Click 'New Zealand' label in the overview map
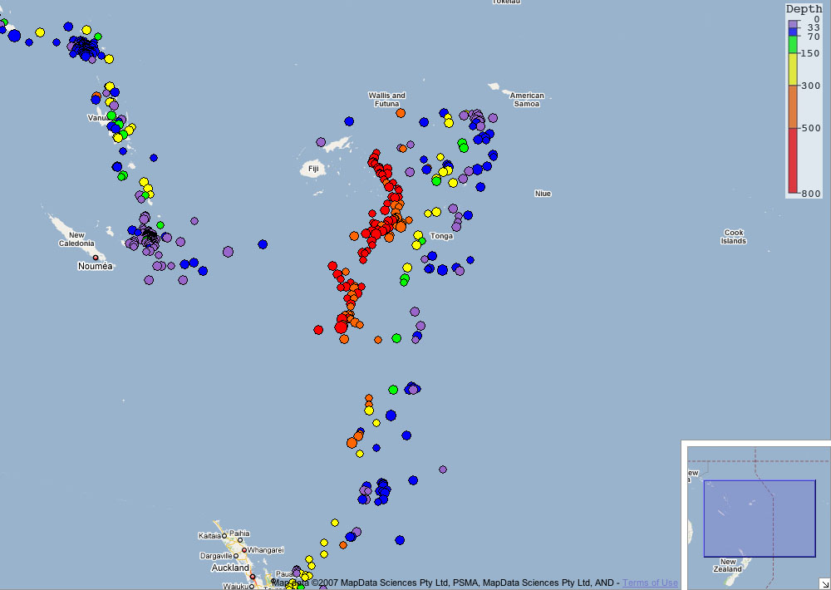The height and width of the screenshot is (590, 831). click(x=728, y=565)
